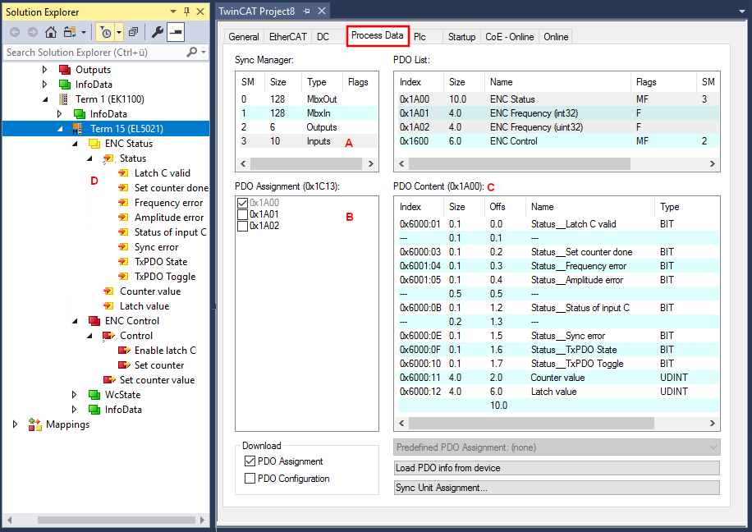Click the Frequency error variable icon
Screen dimensions: 752x532
click(x=123, y=203)
